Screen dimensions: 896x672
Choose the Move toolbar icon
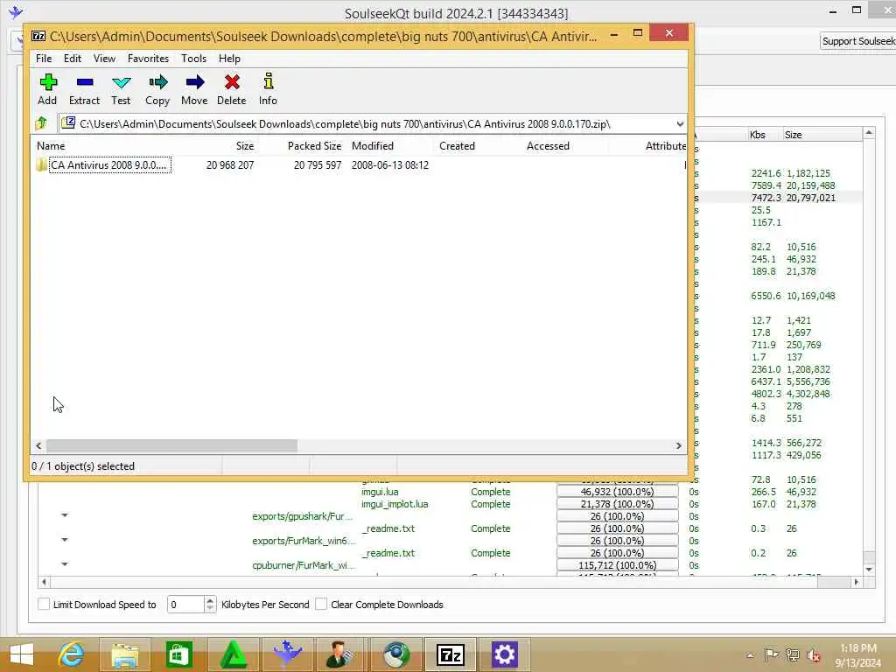point(194,90)
